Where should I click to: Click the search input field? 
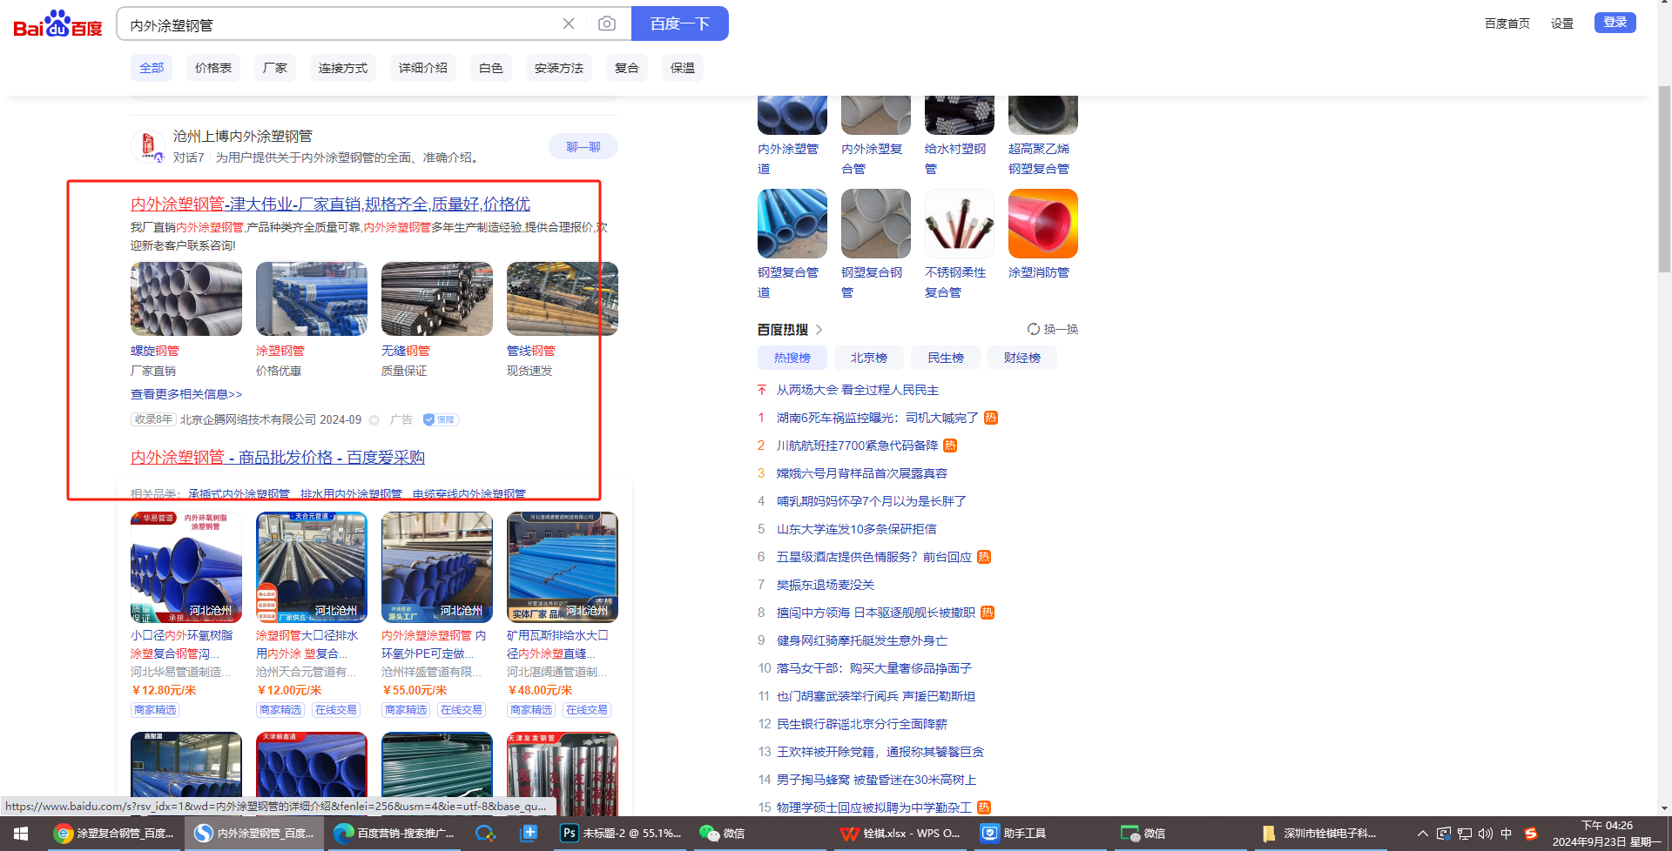tap(340, 24)
